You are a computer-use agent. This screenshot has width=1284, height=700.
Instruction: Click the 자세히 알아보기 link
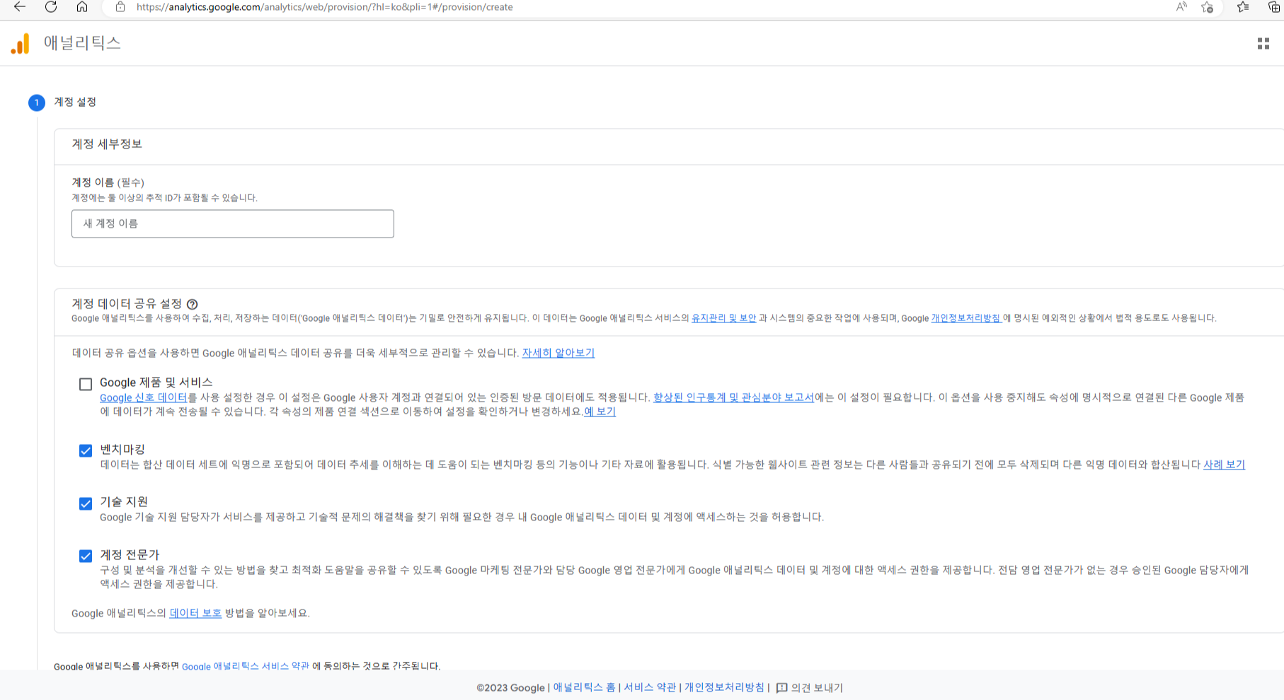(558, 353)
